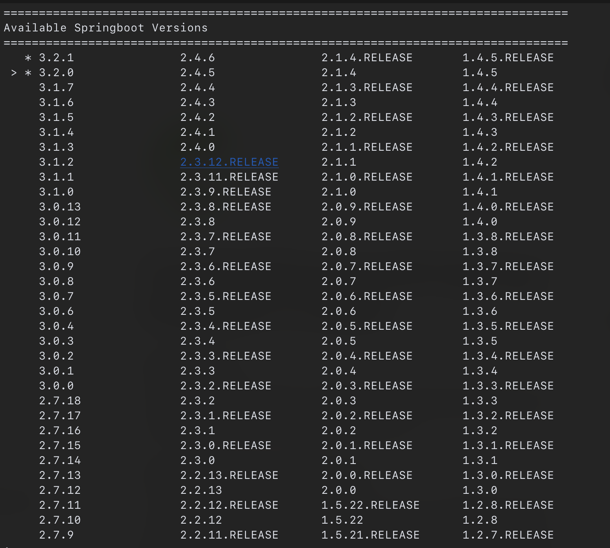Click the > marker beside 3.2.0
The height and width of the screenshot is (548, 610).
point(14,73)
